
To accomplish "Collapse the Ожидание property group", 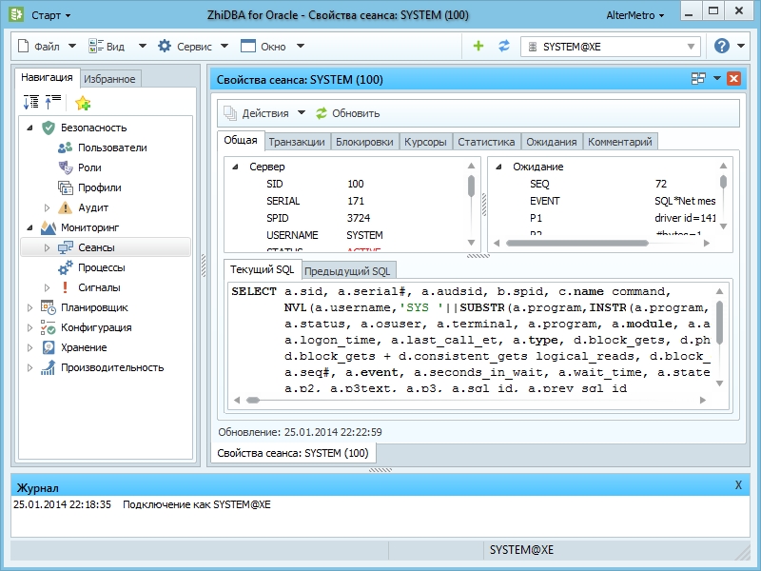I will [x=498, y=167].
